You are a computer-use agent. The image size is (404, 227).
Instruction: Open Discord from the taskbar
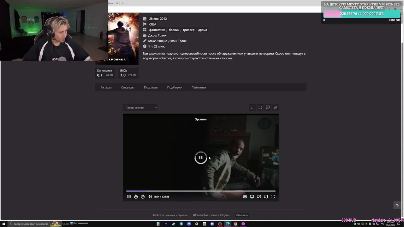coord(212,224)
